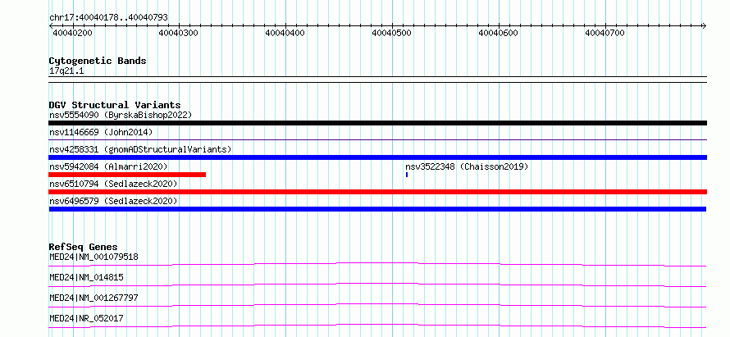This screenshot has width=730, height=337.
Task: Click ruler position 40040600
Action: click(499, 33)
